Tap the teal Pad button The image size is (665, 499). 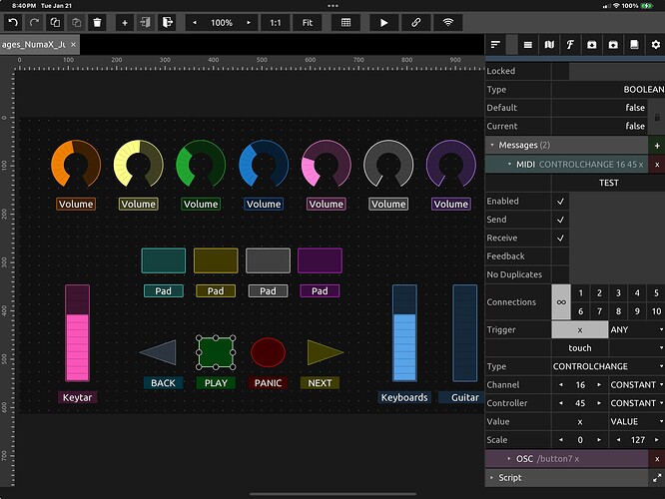pos(164,260)
